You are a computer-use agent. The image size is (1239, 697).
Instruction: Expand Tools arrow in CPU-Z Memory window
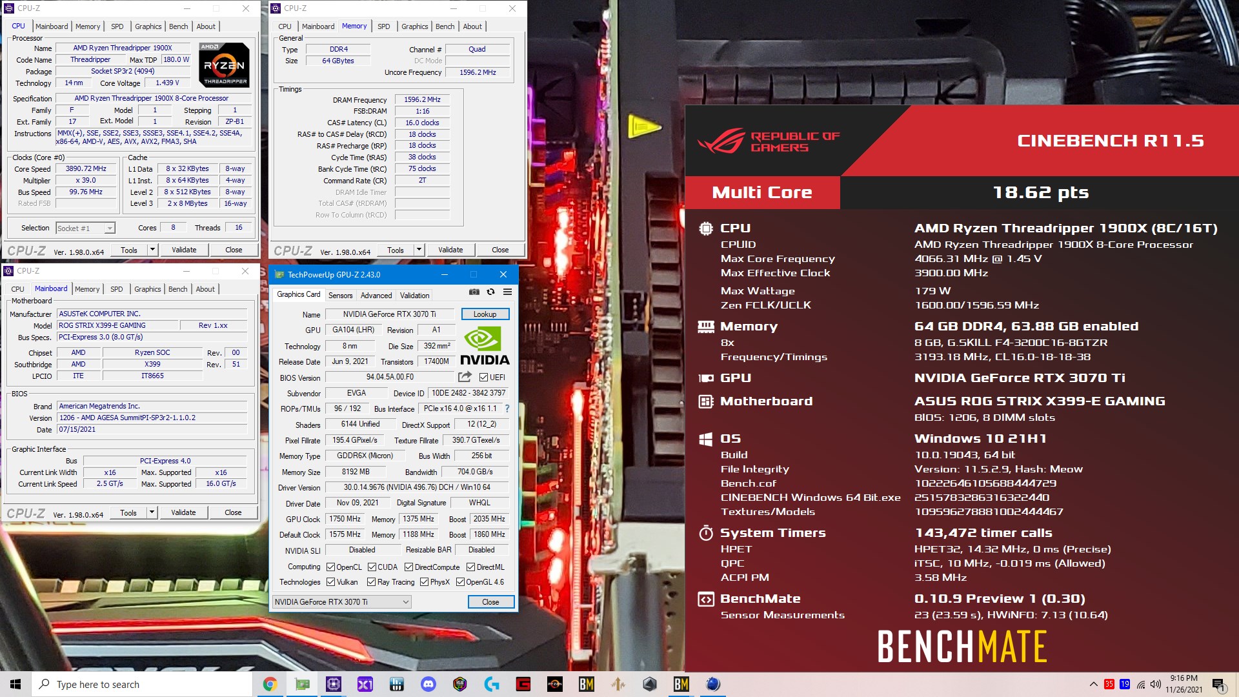point(419,250)
